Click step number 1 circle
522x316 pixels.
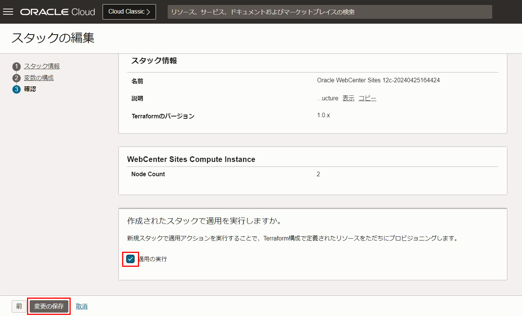[16, 67]
